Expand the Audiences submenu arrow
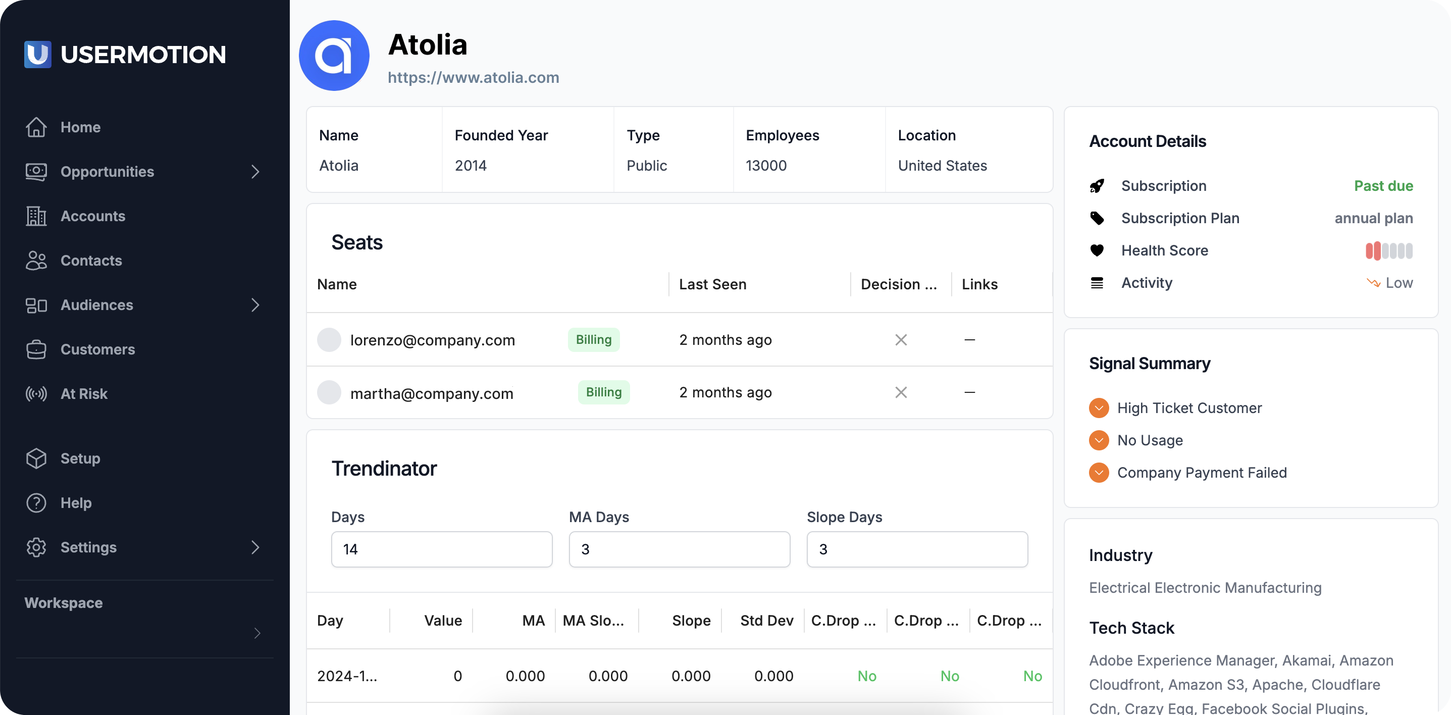This screenshot has width=1451, height=715. 255,305
